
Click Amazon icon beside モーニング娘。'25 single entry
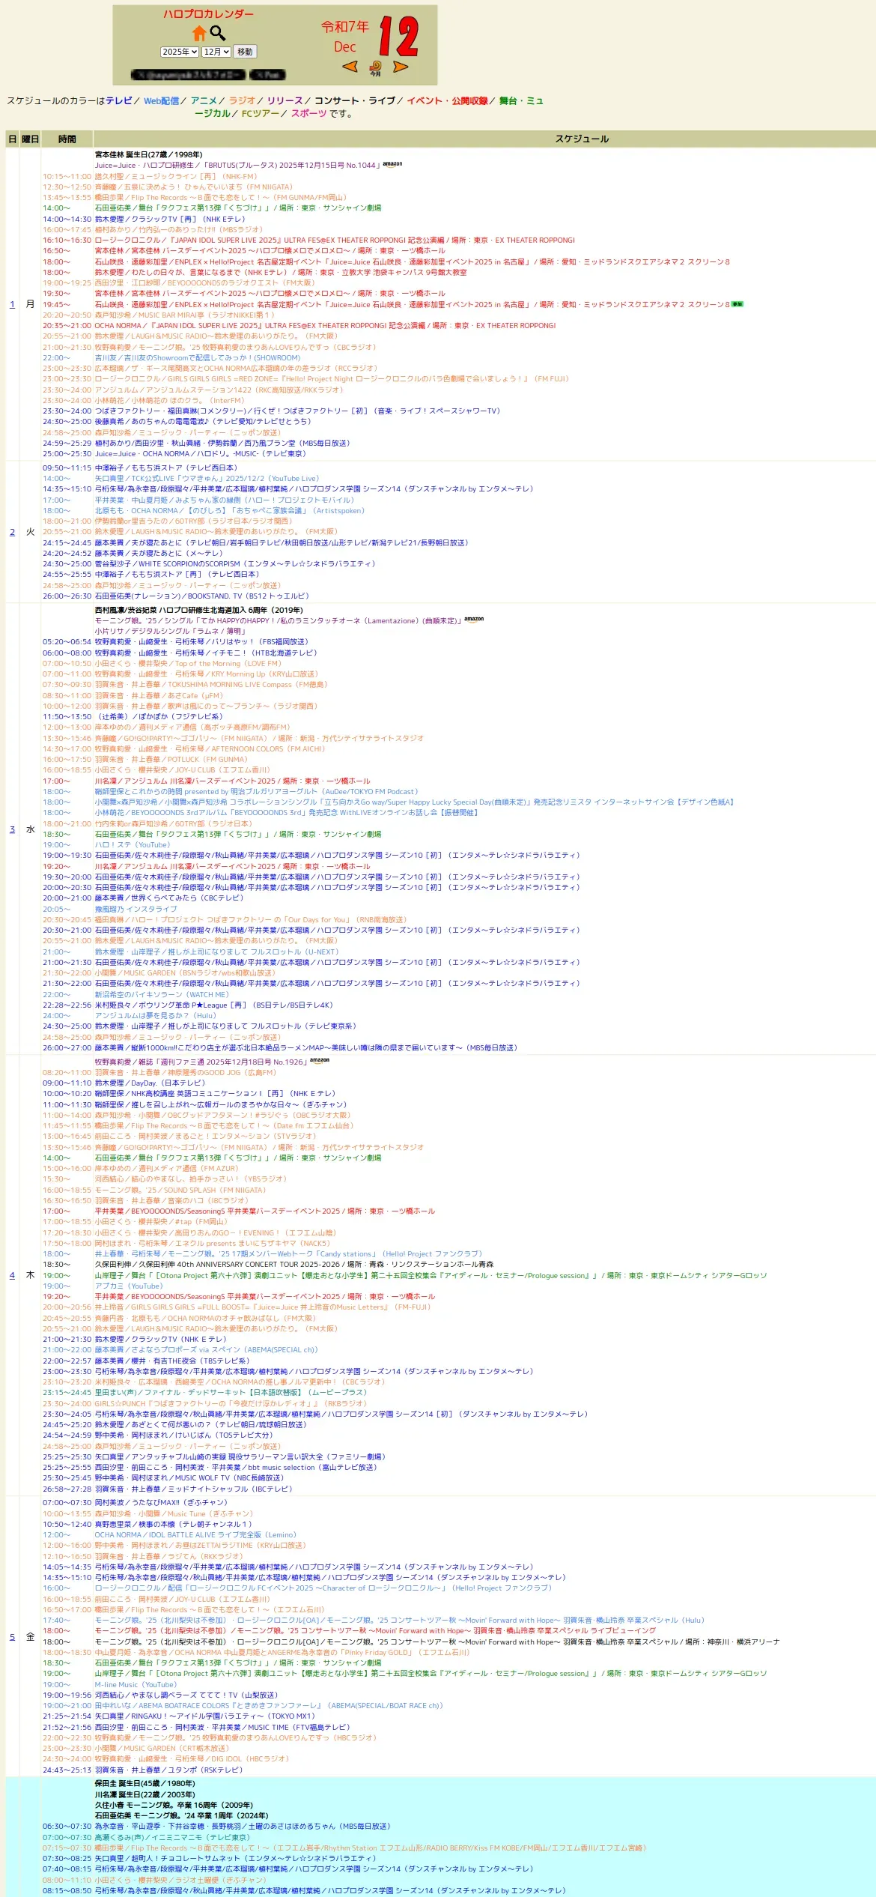[474, 620]
